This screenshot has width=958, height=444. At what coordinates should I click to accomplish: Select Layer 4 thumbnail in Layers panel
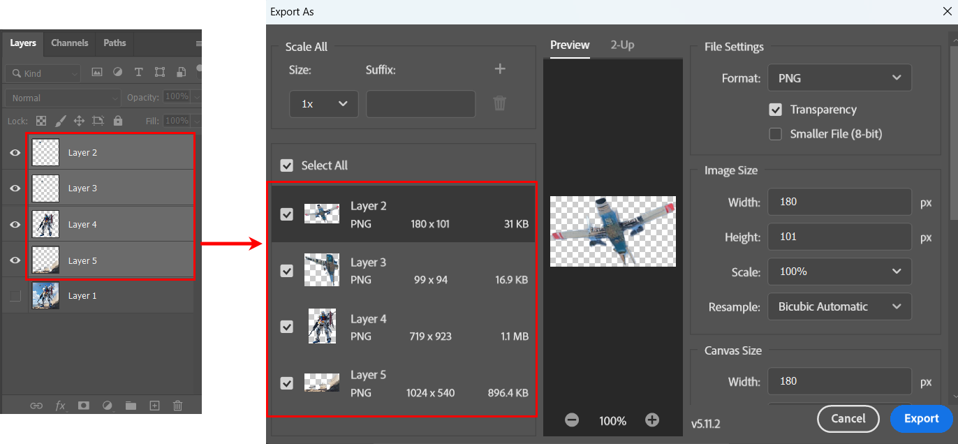[45, 224]
